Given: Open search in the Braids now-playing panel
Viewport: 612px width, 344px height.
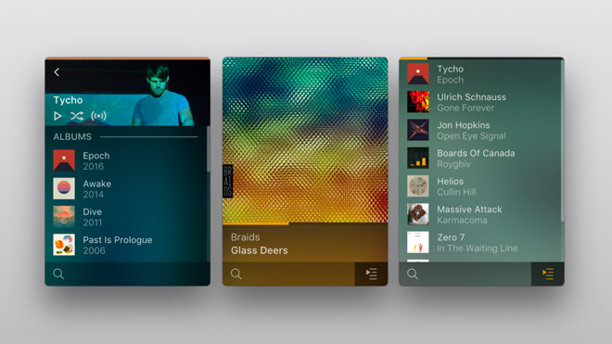Looking at the screenshot, I should click(236, 274).
